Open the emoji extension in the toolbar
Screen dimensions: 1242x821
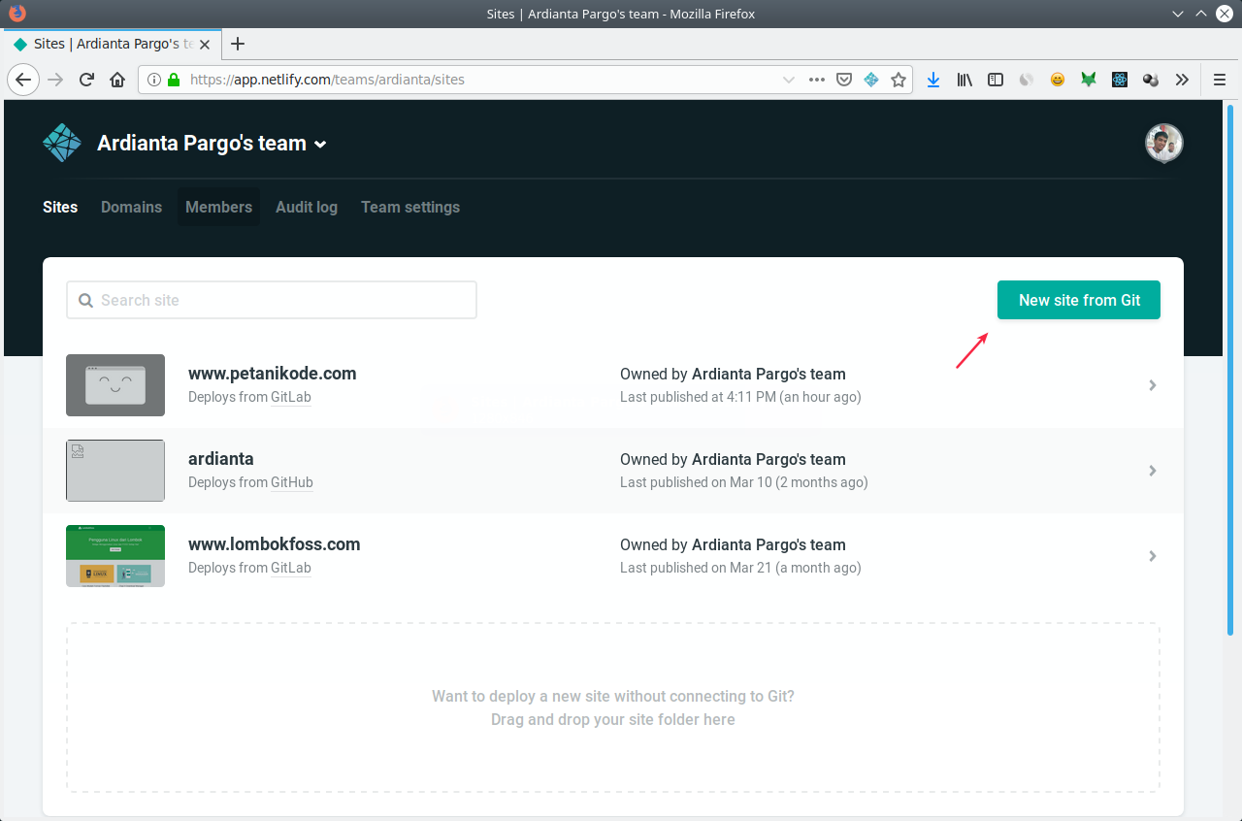[1058, 80]
